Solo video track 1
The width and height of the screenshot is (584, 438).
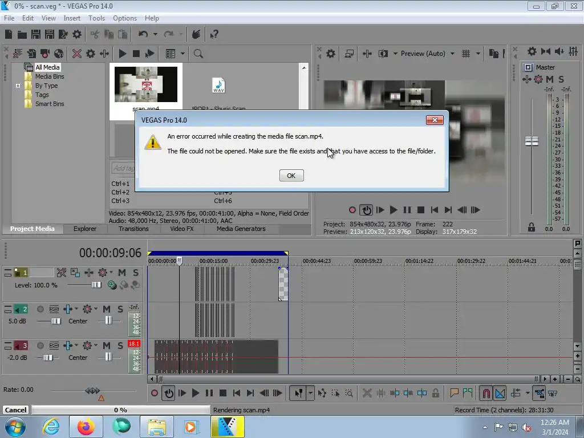pyautogui.click(x=136, y=273)
